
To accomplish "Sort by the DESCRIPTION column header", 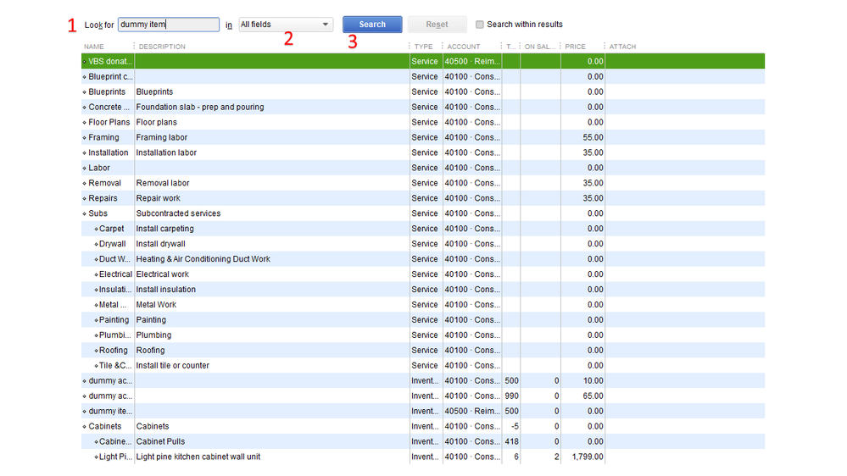I will tap(162, 47).
